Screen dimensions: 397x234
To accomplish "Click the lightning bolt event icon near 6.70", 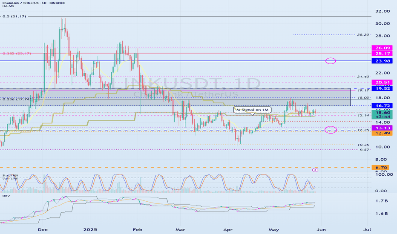I will point(315,170).
